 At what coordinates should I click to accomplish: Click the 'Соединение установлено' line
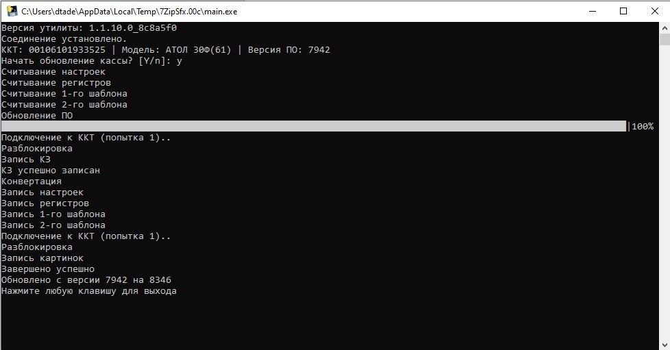(x=64, y=39)
